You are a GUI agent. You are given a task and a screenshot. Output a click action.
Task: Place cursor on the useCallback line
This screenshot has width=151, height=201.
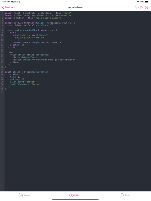pyautogui.click(x=32, y=30)
